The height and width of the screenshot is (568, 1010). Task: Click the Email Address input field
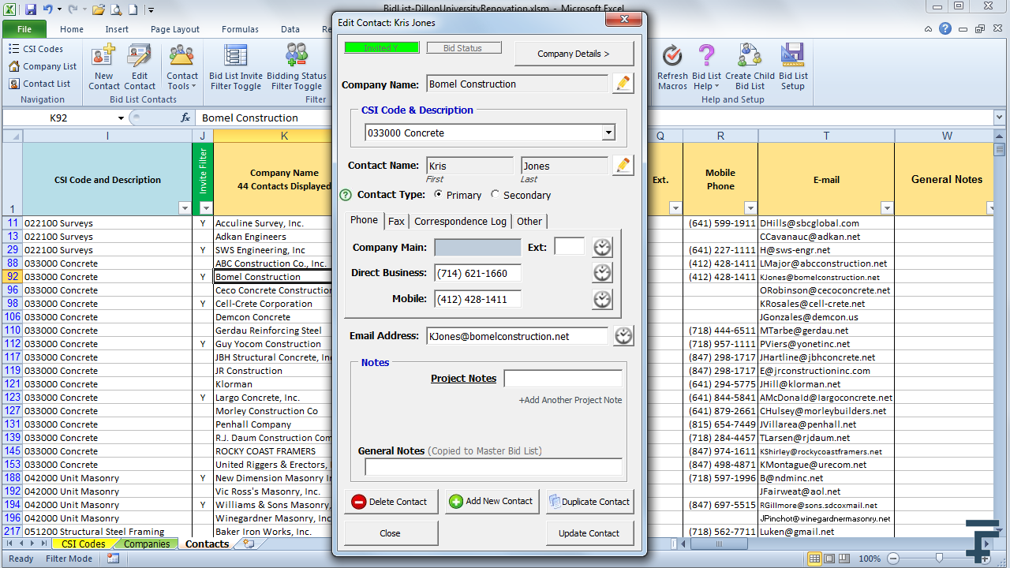coord(518,336)
